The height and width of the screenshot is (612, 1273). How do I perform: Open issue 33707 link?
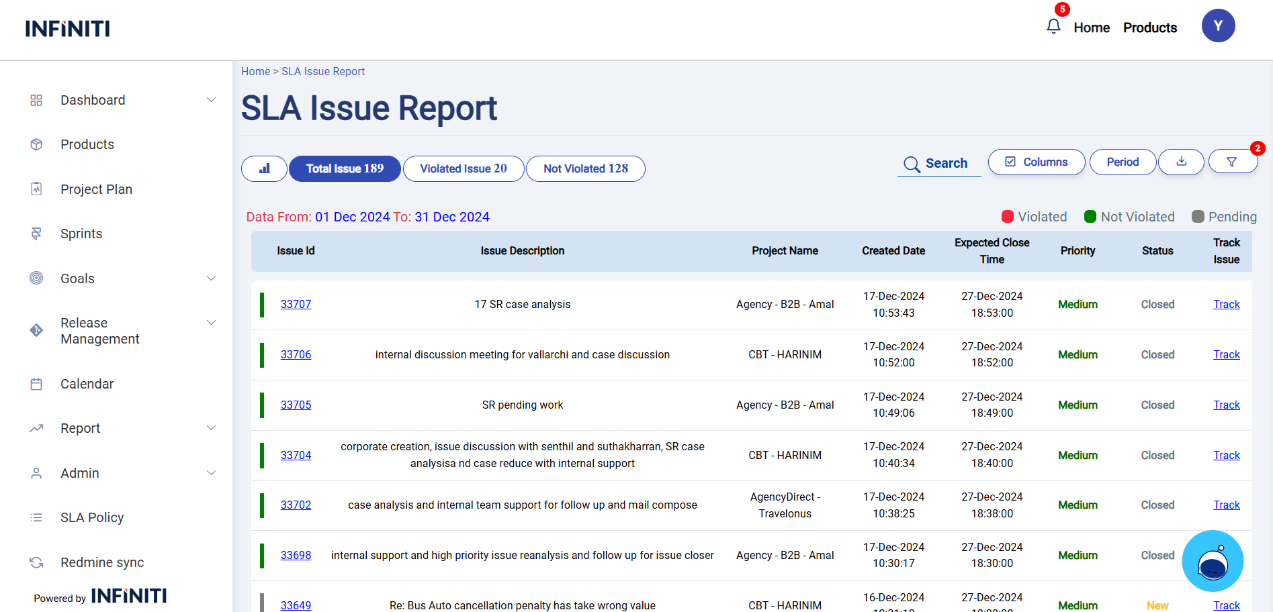(x=296, y=304)
